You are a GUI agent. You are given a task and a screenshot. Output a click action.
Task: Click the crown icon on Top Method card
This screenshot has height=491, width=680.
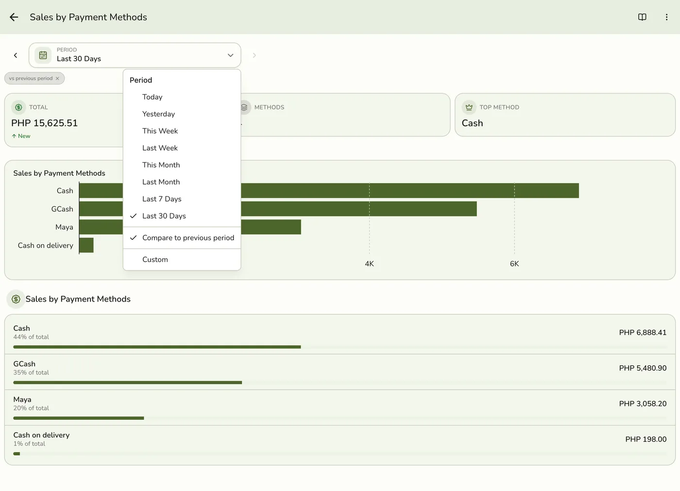(x=469, y=107)
